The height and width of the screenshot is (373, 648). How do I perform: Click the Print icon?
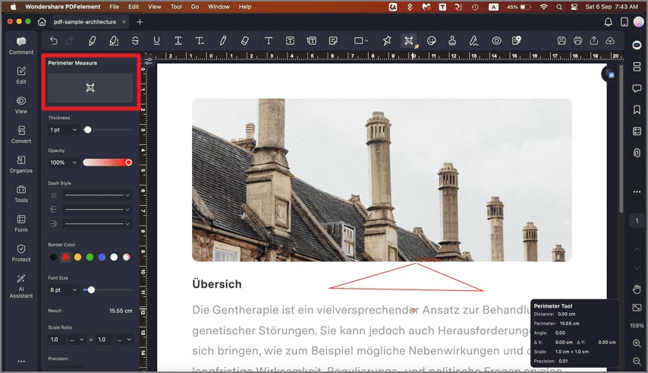577,40
